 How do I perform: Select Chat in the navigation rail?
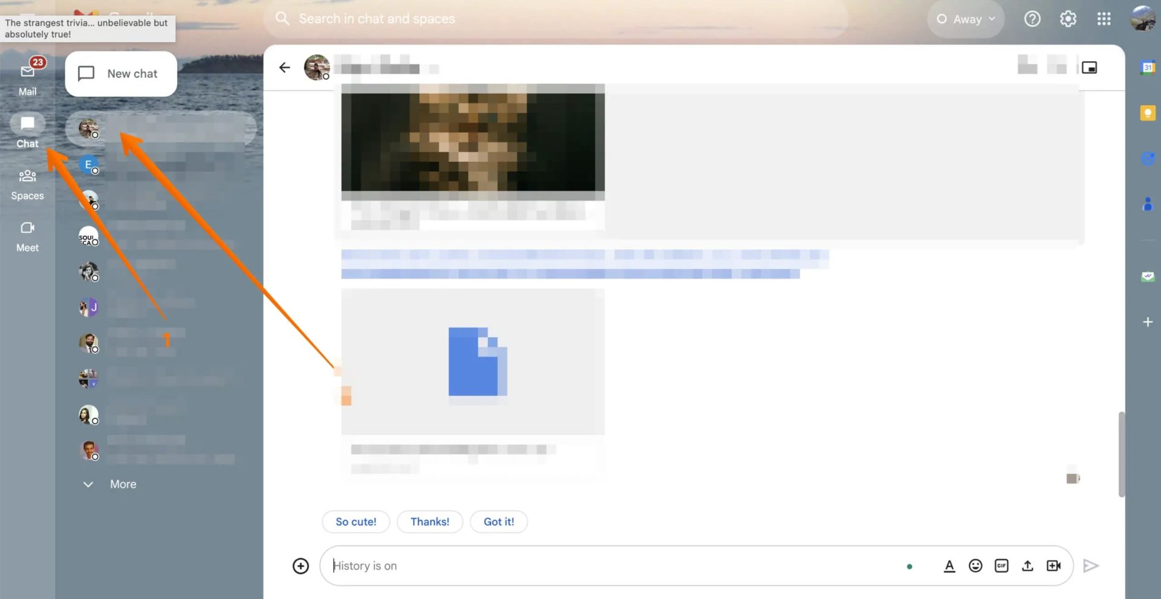[27, 131]
